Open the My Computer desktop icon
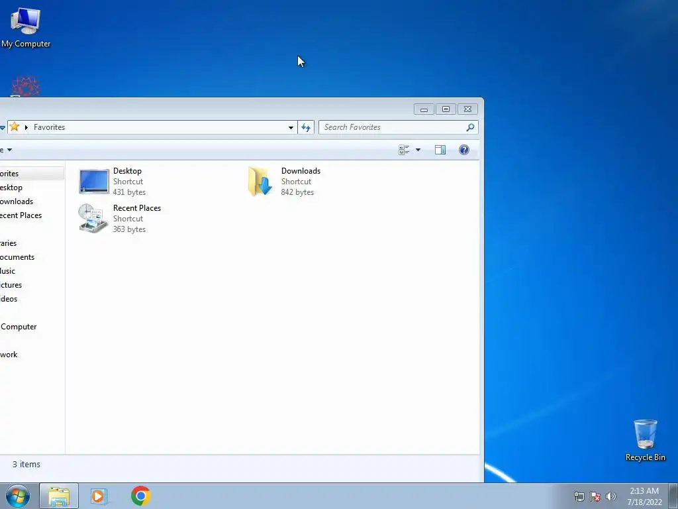The image size is (678, 509). (26, 27)
